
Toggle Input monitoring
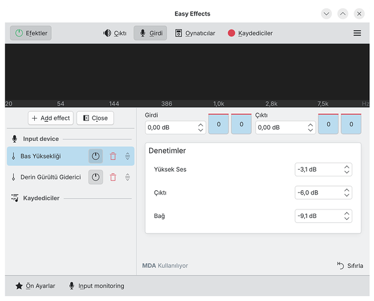coord(96,286)
